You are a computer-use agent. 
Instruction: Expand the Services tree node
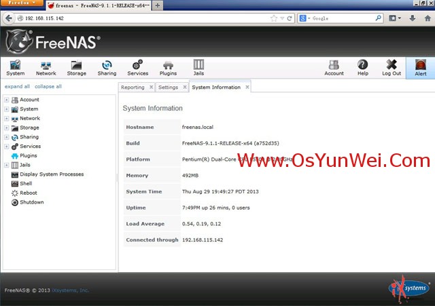point(6,147)
